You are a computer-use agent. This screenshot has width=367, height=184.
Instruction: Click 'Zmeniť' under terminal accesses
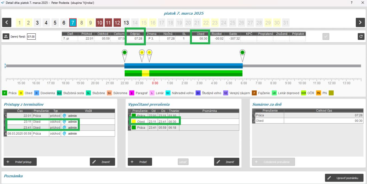(x=102, y=162)
